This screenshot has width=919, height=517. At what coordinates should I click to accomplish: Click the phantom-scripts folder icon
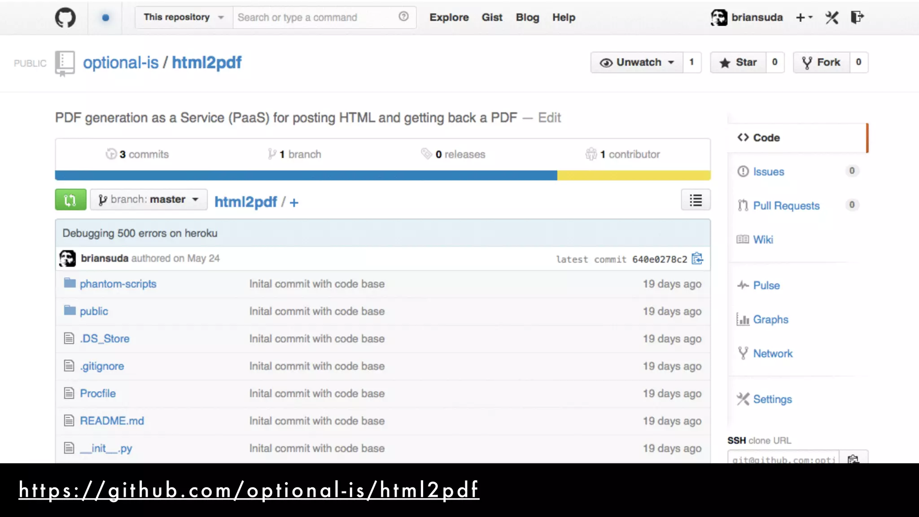coord(70,283)
